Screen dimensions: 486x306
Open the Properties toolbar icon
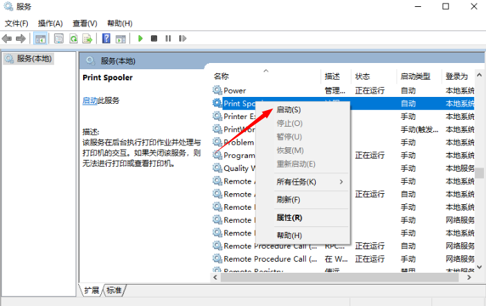[x=59, y=39]
